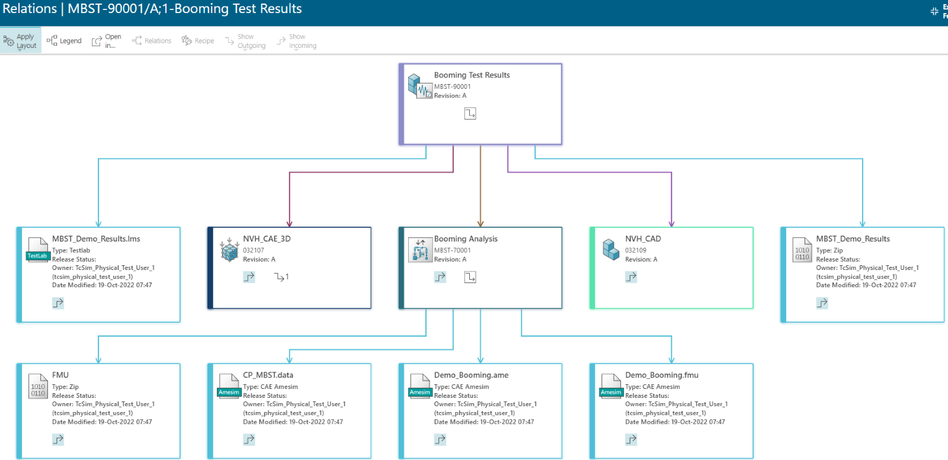Click the MBST-70001 ID text

pyautogui.click(x=453, y=250)
